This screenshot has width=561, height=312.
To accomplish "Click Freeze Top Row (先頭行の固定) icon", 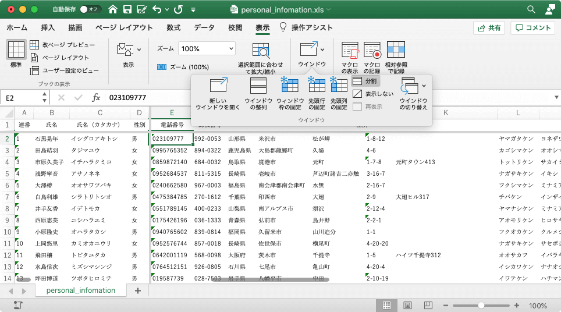I will coord(317,86).
